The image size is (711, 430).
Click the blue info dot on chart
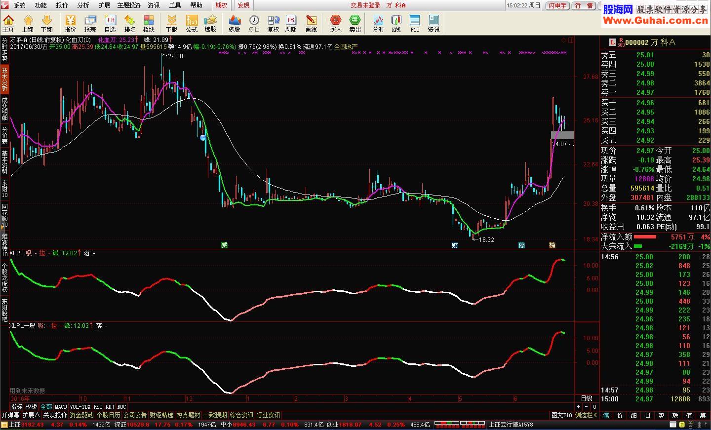pyautogui.click(x=203, y=138)
